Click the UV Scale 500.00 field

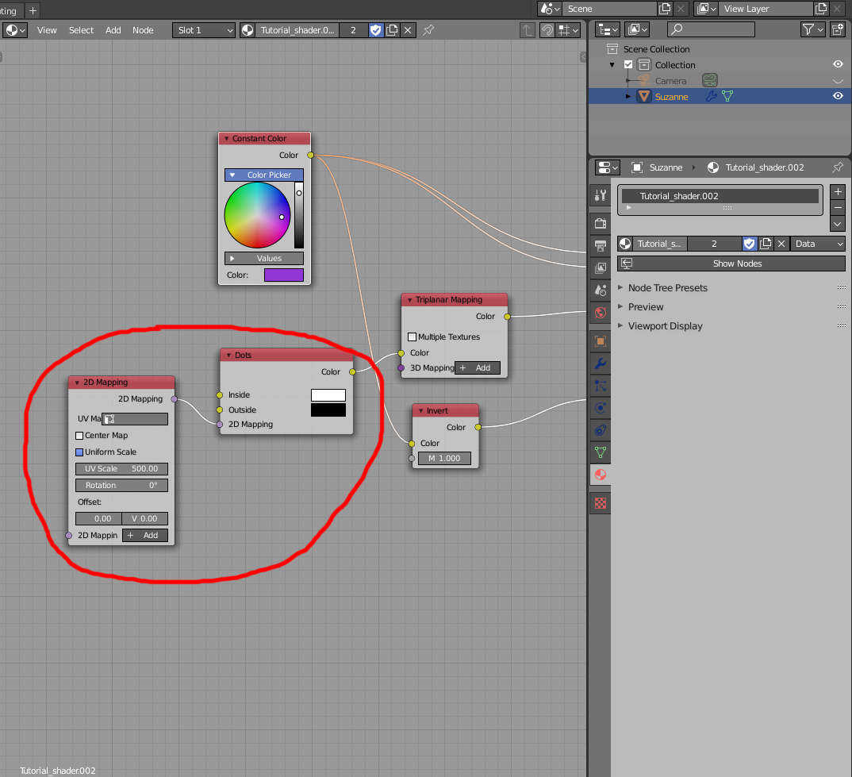(121, 469)
